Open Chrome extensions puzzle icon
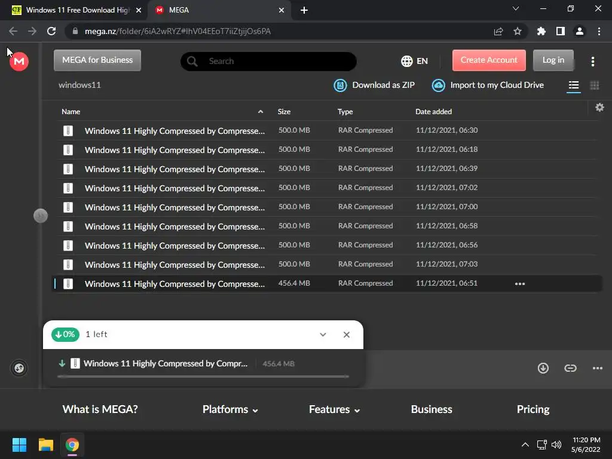 [541, 31]
